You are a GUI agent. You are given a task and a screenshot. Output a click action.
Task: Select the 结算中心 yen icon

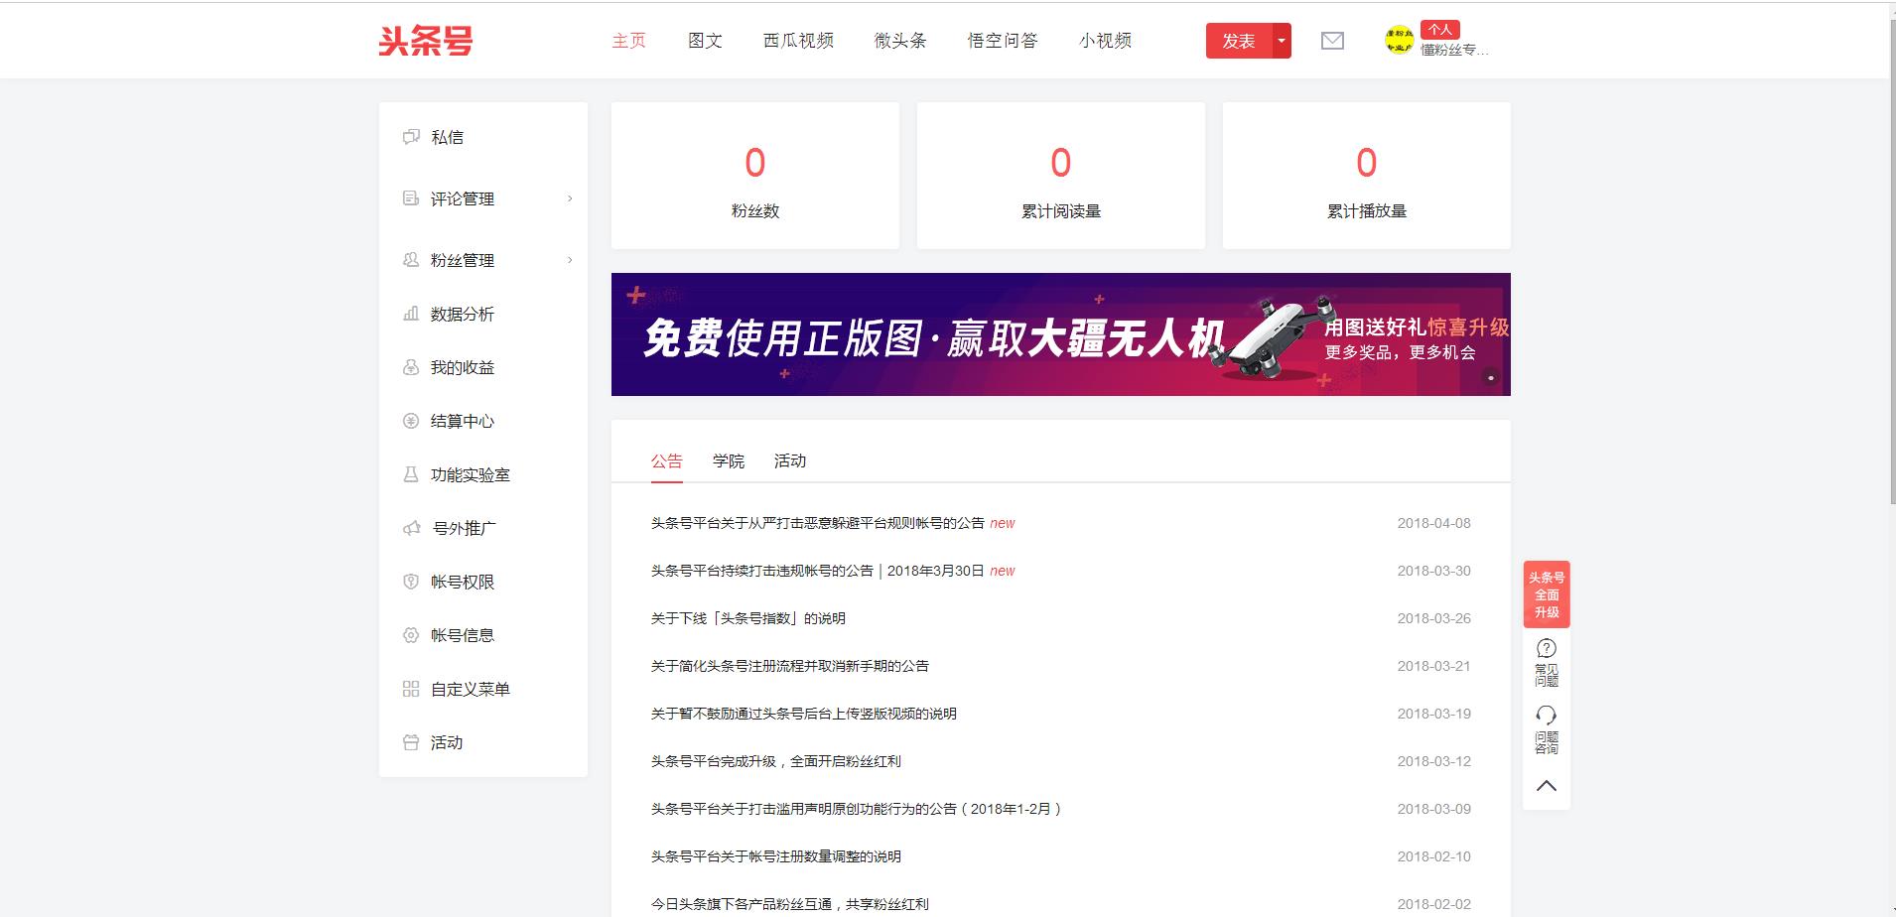[411, 421]
